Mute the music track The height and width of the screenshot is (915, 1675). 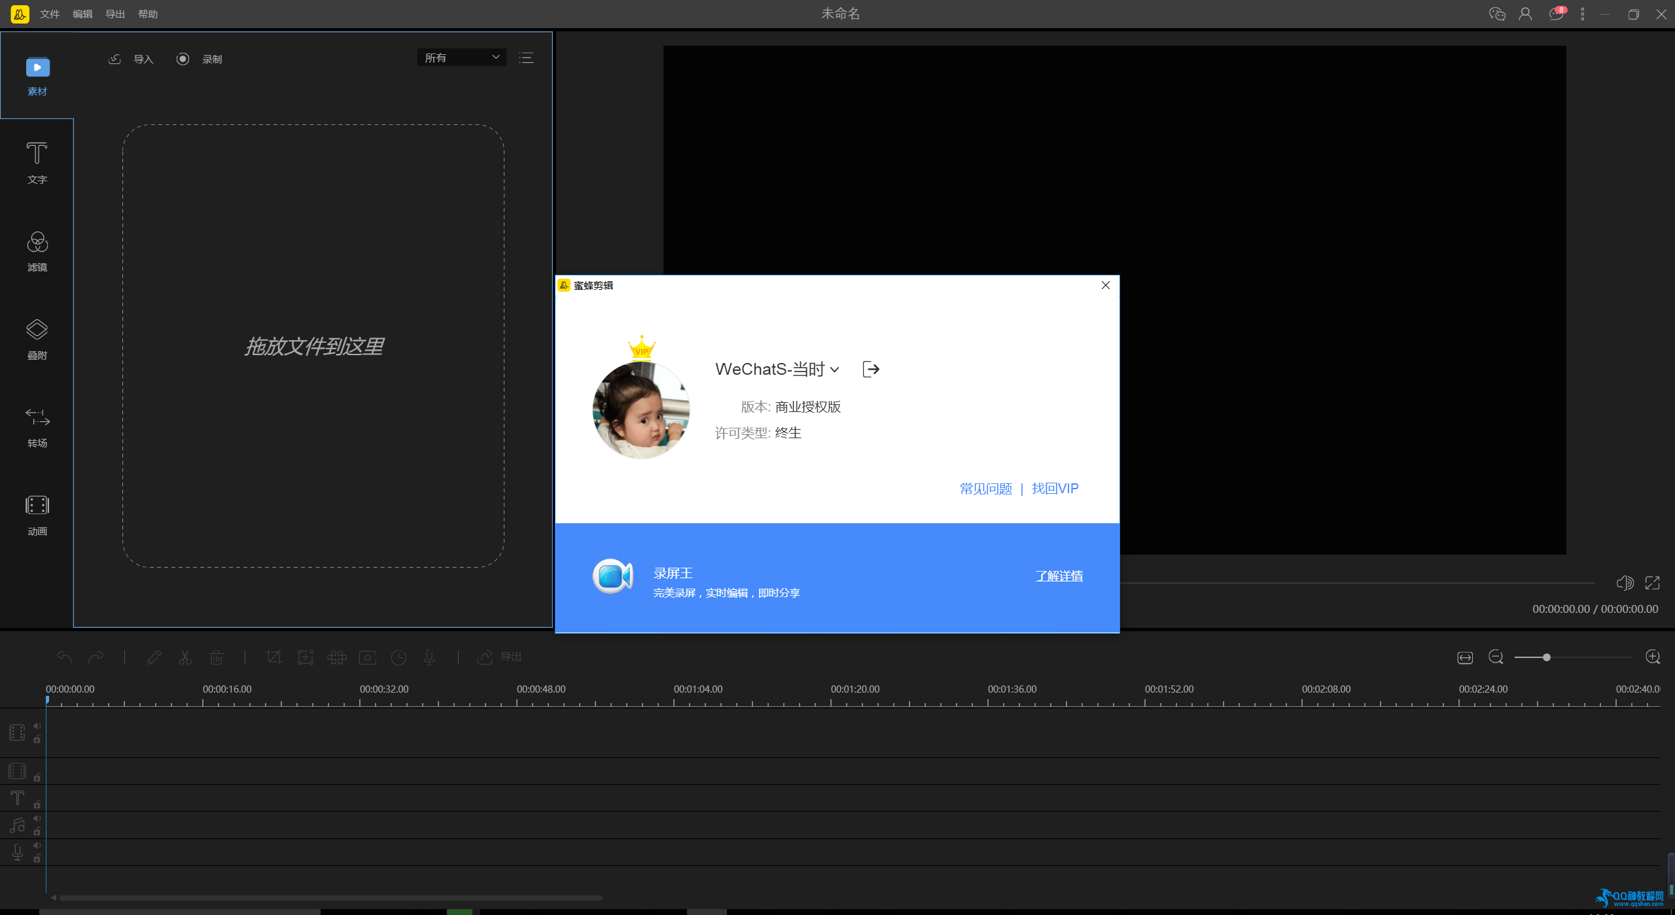(x=37, y=818)
